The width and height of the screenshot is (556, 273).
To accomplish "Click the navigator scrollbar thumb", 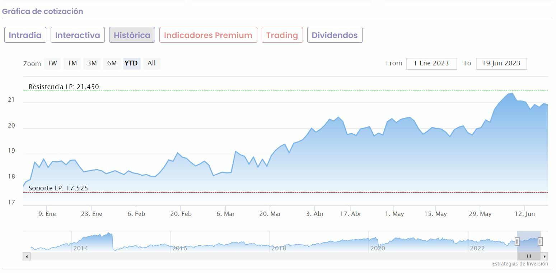I will [529, 256].
